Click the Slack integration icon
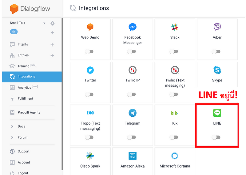The image size is (246, 175). pos(175,27)
